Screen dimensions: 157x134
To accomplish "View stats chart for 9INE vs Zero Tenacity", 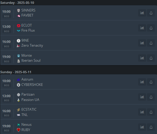I will point(142,43).
